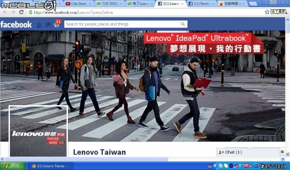Minimize the browser window
The height and width of the screenshot is (170, 290).
click(266, 3)
